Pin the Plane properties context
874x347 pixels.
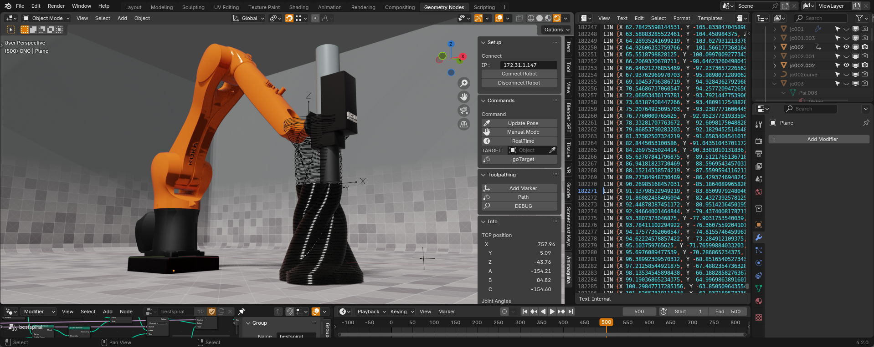866,123
